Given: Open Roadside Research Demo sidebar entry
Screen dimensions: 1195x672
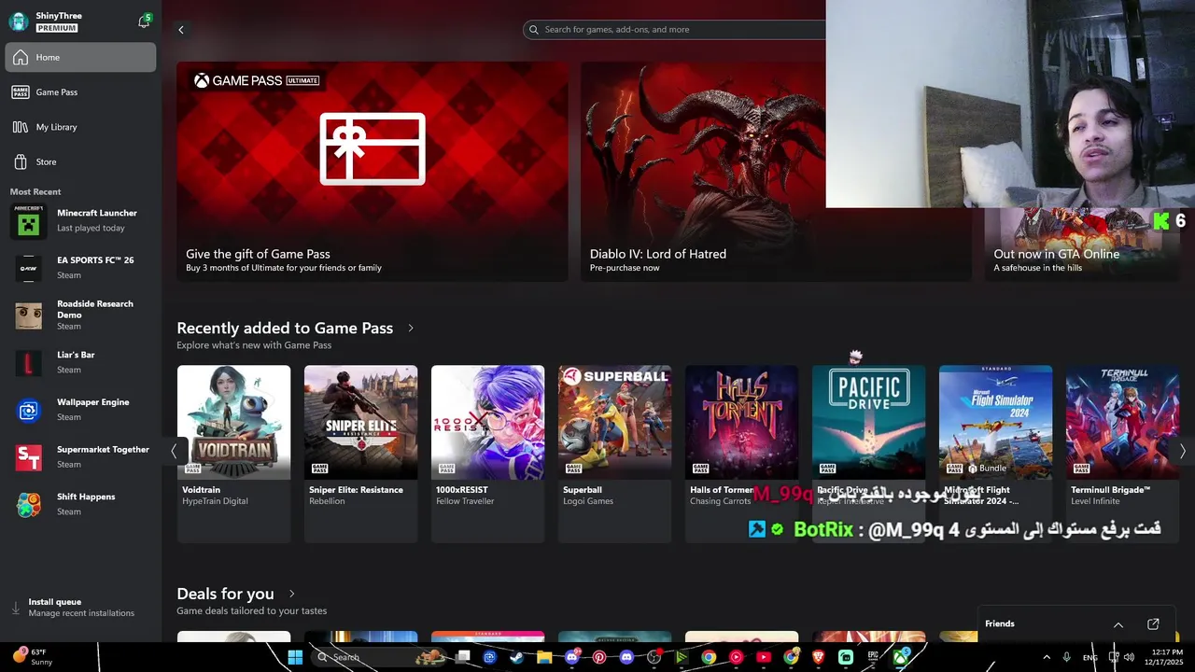Looking at the screenshot, I should click(80, 315).
